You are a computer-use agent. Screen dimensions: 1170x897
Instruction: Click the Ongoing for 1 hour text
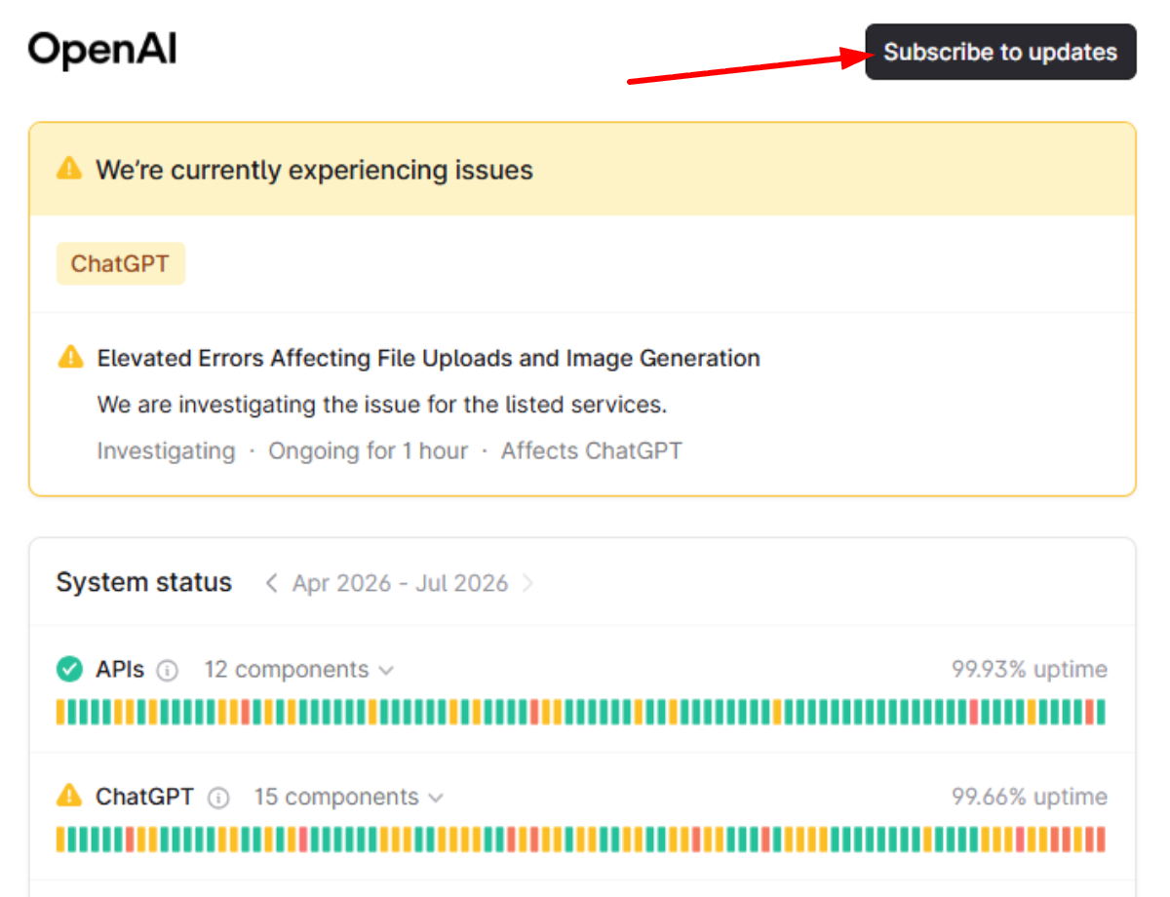[x=369, y=451]
